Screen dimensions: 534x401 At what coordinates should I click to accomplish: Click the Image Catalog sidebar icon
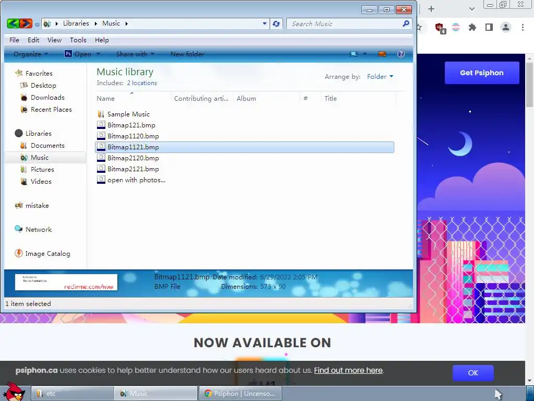point(19,253)
